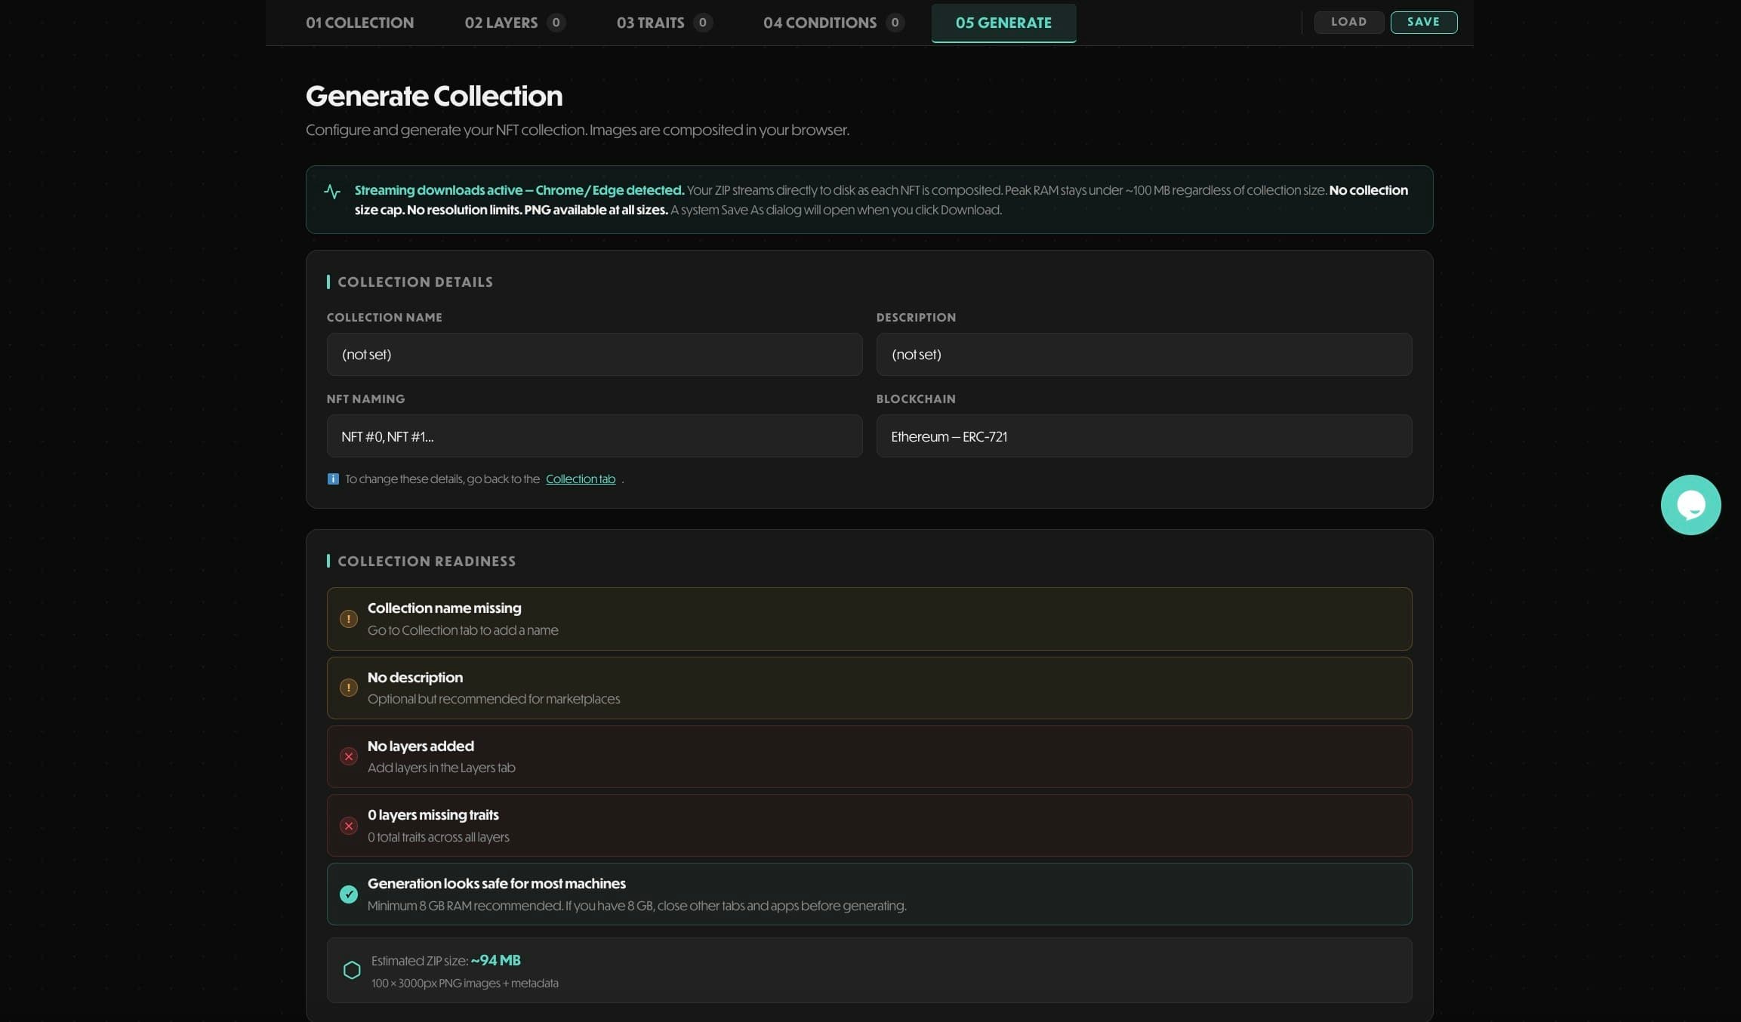
Task: Click the hexagon icon next to Estimated ZIP size
Action: [x=352, y=970]
